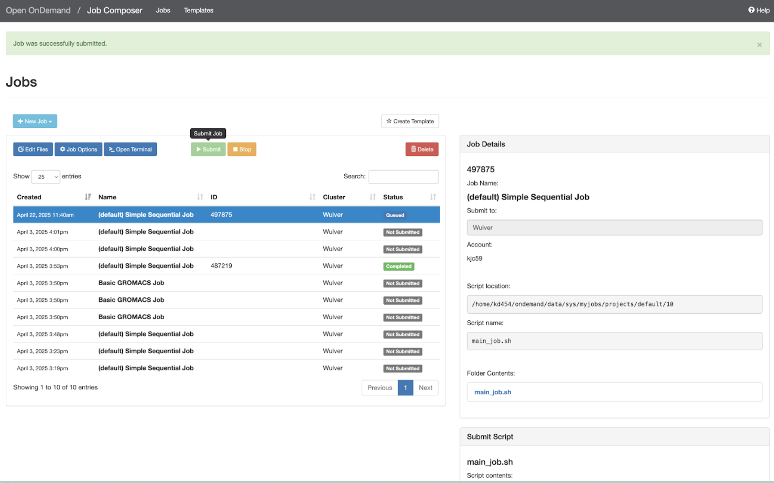Open Job Options

tap(78, 149)
